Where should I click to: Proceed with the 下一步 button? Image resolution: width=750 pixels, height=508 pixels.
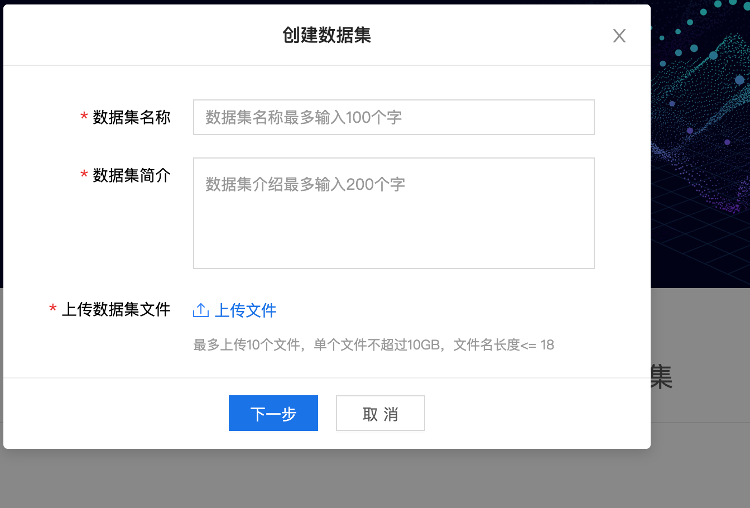(x=273, y=413)
